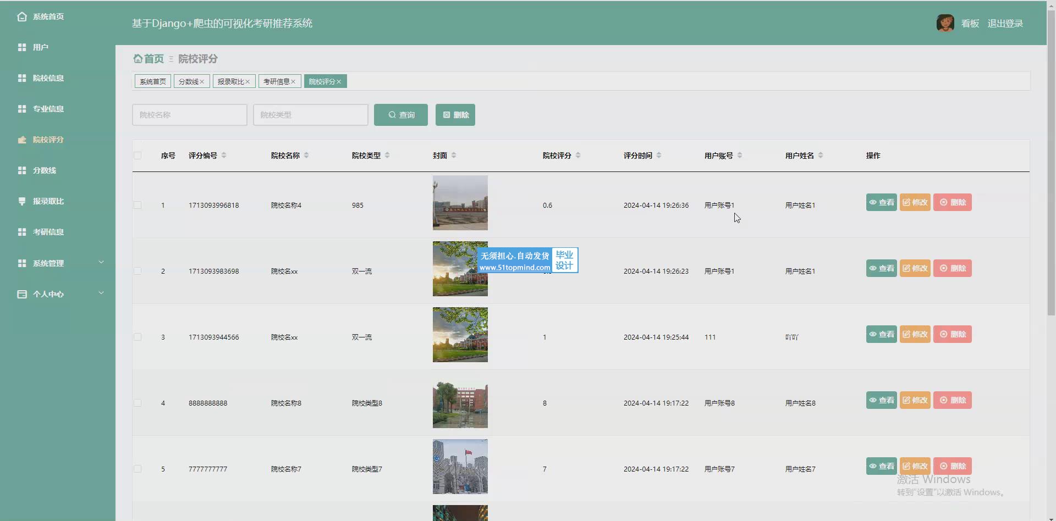The height and width of the screenshot is (521, 1056).
Task: Edit row 2 record 1713093983698
Action: pos(915,268)
